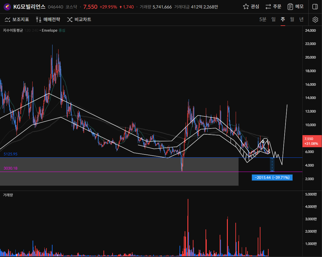Open the 주문 order button
Screen dimensions: 322x257
click(273, 7)
